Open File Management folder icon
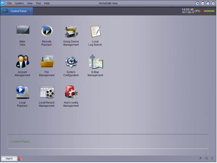Viewport: 217px width, 163px height. 47,61
